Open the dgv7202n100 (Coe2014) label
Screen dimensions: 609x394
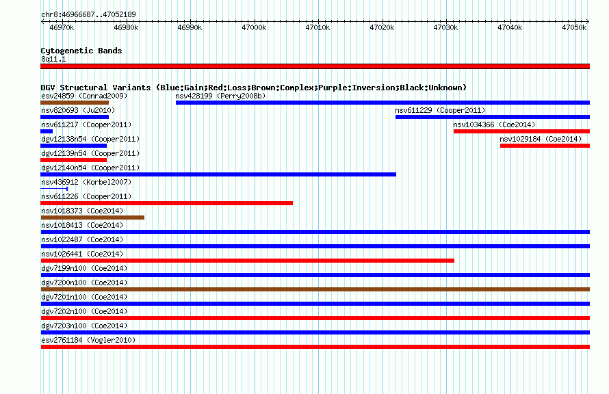84,311
